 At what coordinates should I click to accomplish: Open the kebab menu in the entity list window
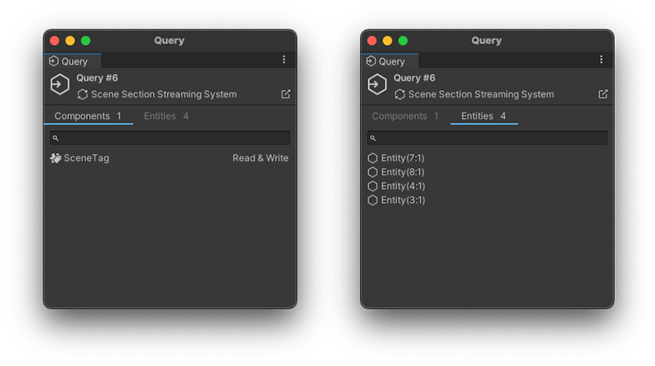point(601,60)
